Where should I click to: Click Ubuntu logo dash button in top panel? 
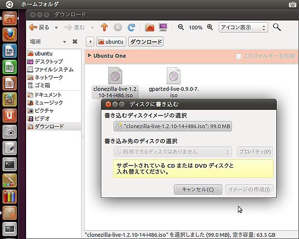click(9, 4)
